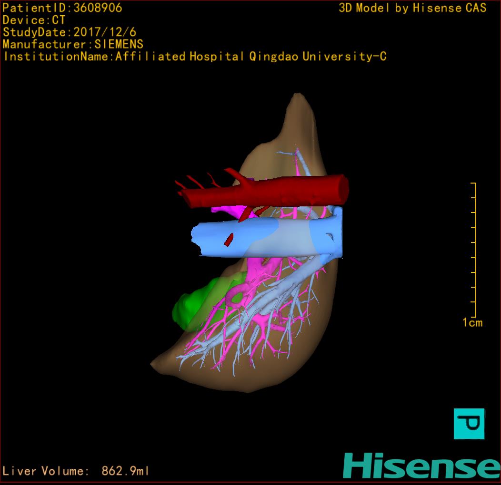Image resolution: width=501 pixels, height=485 pixels.
Task: Click the small red fragment on blue vein
Action: click(229, 240)
